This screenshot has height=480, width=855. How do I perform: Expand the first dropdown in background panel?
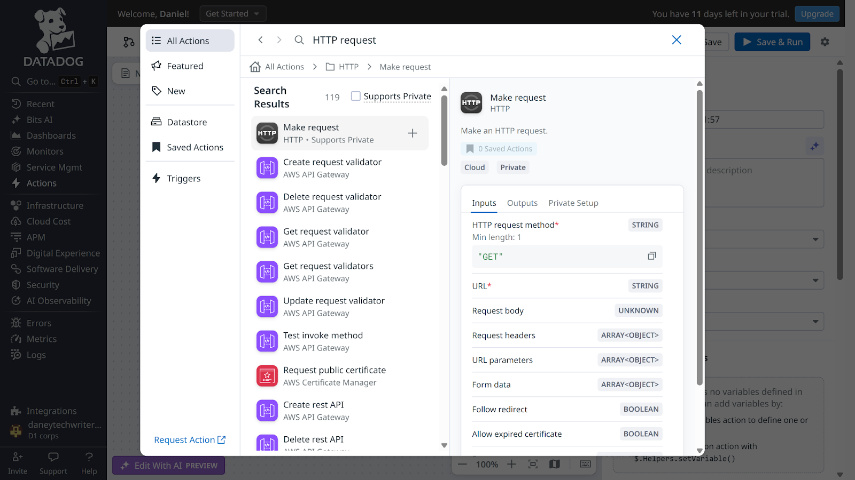(x=815, y=239)
